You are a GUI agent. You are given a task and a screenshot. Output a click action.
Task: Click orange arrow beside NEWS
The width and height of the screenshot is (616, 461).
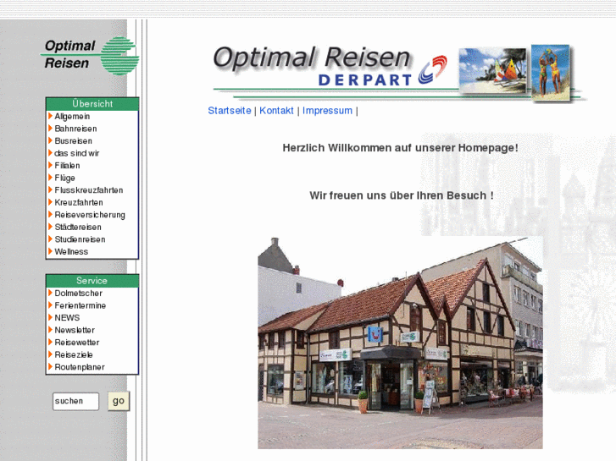(50, 317)
